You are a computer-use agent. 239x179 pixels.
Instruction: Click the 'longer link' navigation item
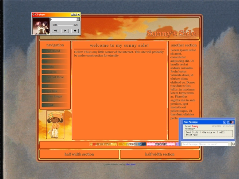coord(55,91)
